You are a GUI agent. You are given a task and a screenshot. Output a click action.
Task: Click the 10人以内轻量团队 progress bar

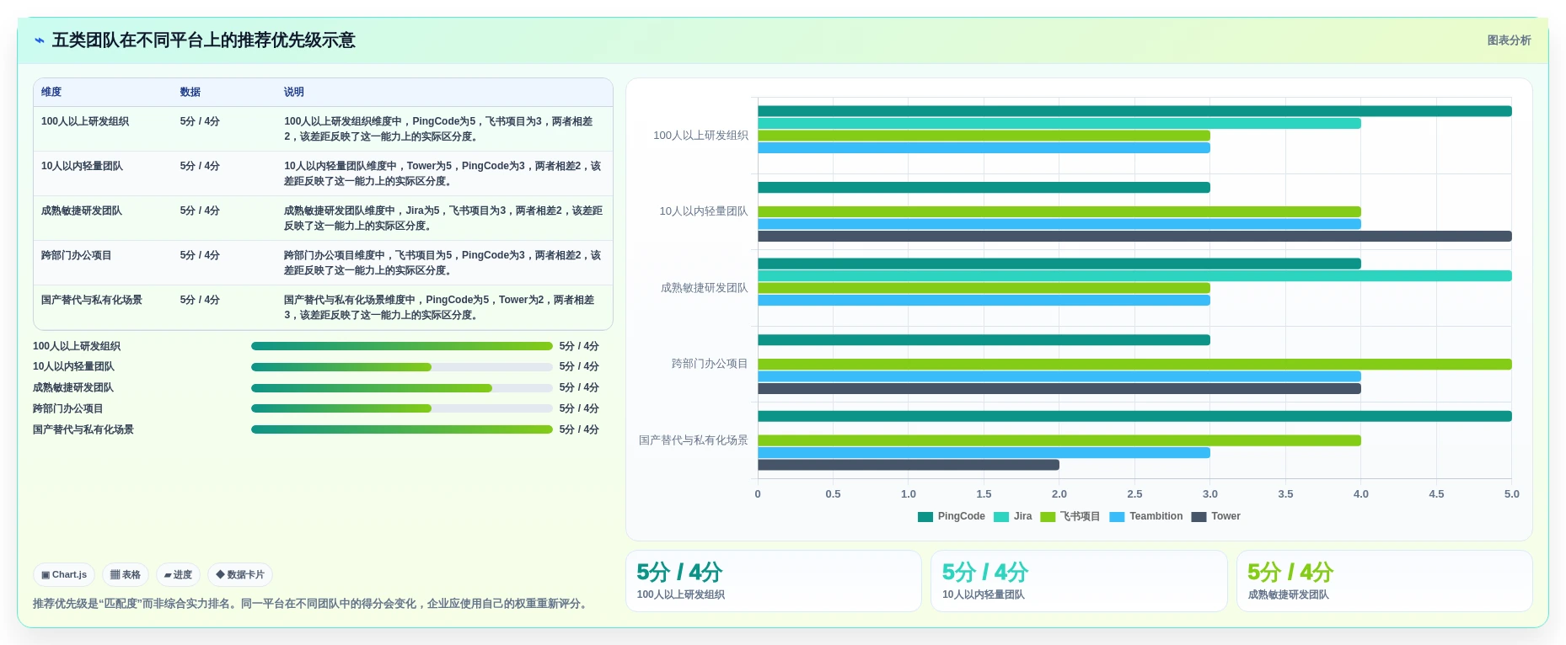402,367
